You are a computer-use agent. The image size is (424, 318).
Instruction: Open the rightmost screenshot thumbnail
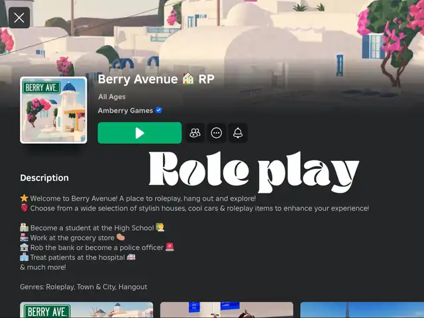point(362,310)
